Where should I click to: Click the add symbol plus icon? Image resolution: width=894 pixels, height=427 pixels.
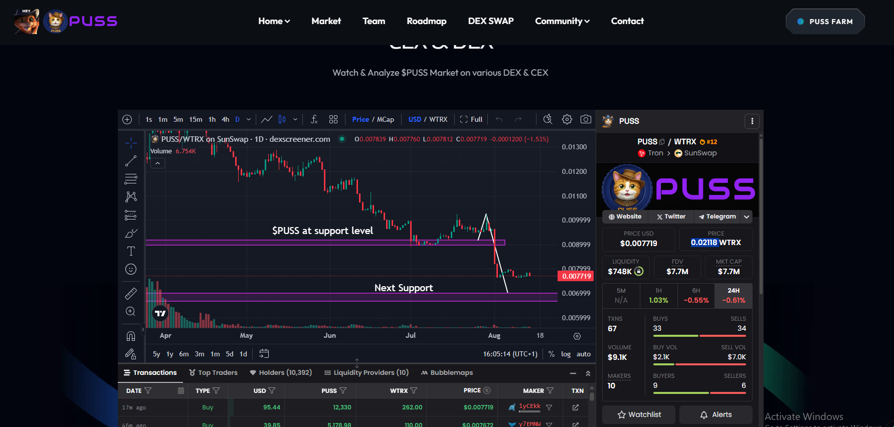click(127, 119)
